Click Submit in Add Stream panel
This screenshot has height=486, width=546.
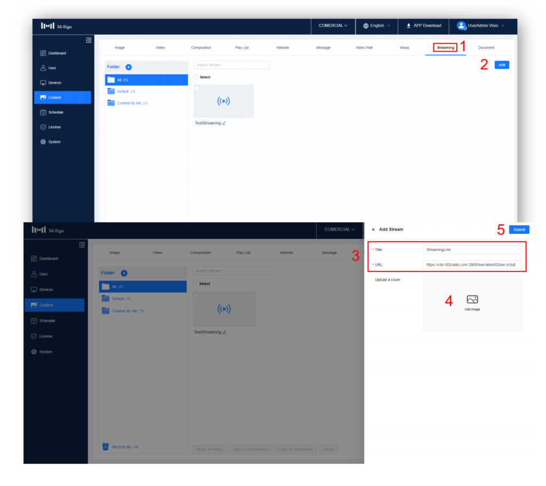click(x=519, y=230)
